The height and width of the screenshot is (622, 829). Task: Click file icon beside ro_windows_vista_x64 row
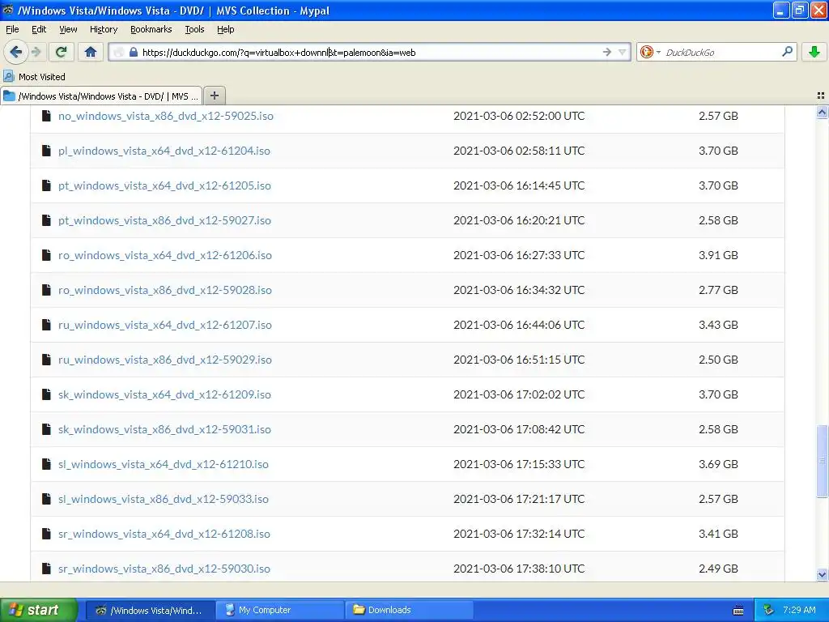46,255
